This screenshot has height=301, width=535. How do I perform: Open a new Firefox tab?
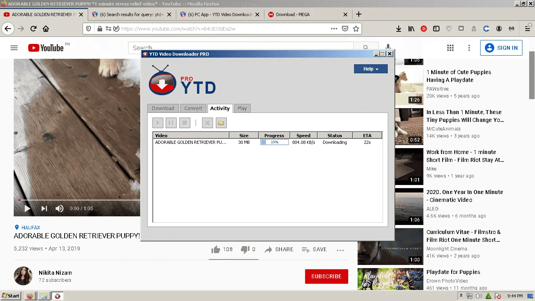[358, 15]
